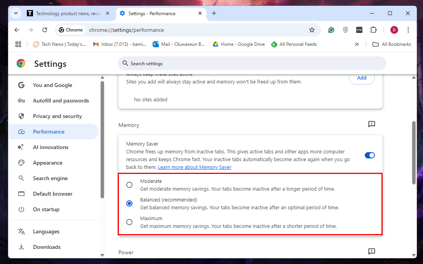Open the apps grid icon in bookmarks bar
The width and height of the screenshot is (423, 264).
pos(18,44)
